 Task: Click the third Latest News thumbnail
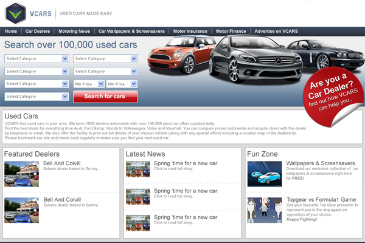138,223
